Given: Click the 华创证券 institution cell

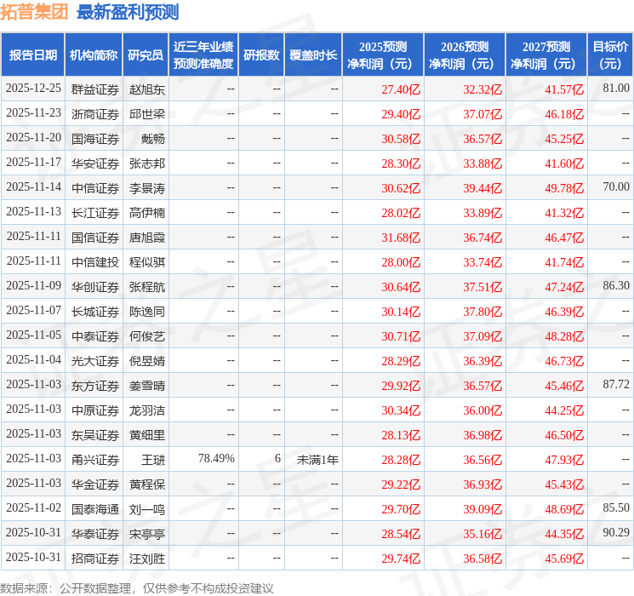Looking at the screenshot, I should pos(95,287).
